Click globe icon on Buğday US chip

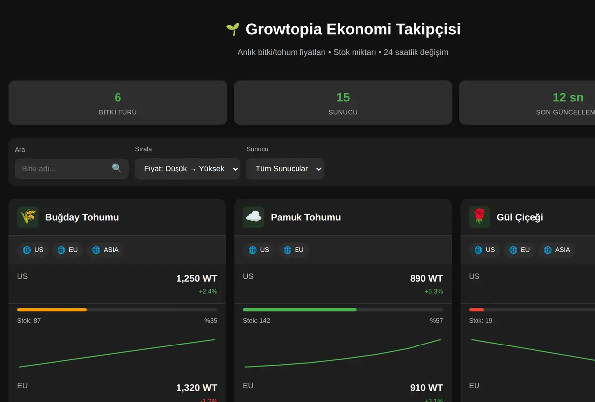click(x=27, y=250)
